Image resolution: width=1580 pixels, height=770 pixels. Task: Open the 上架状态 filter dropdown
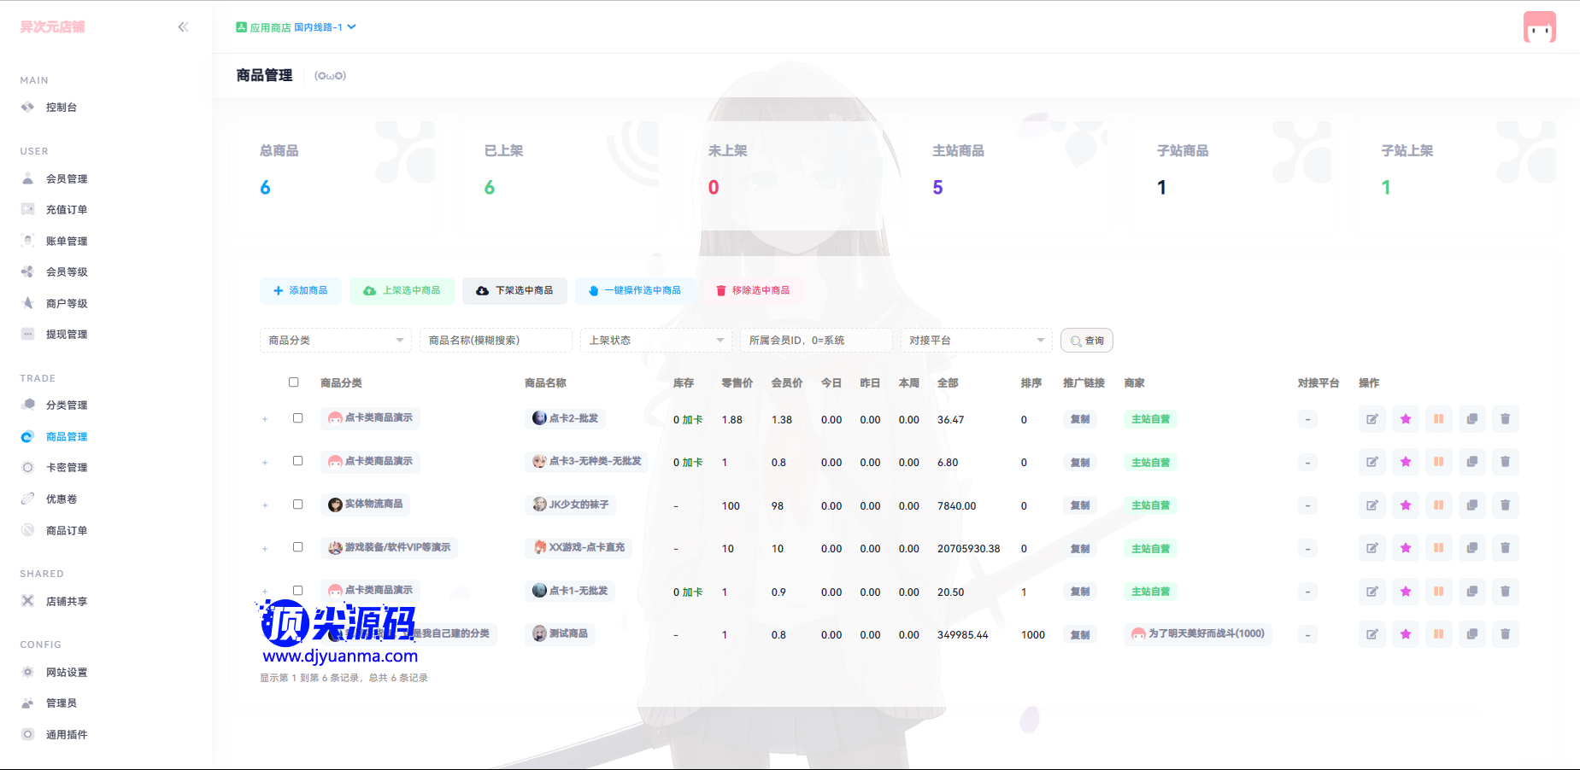655,341
